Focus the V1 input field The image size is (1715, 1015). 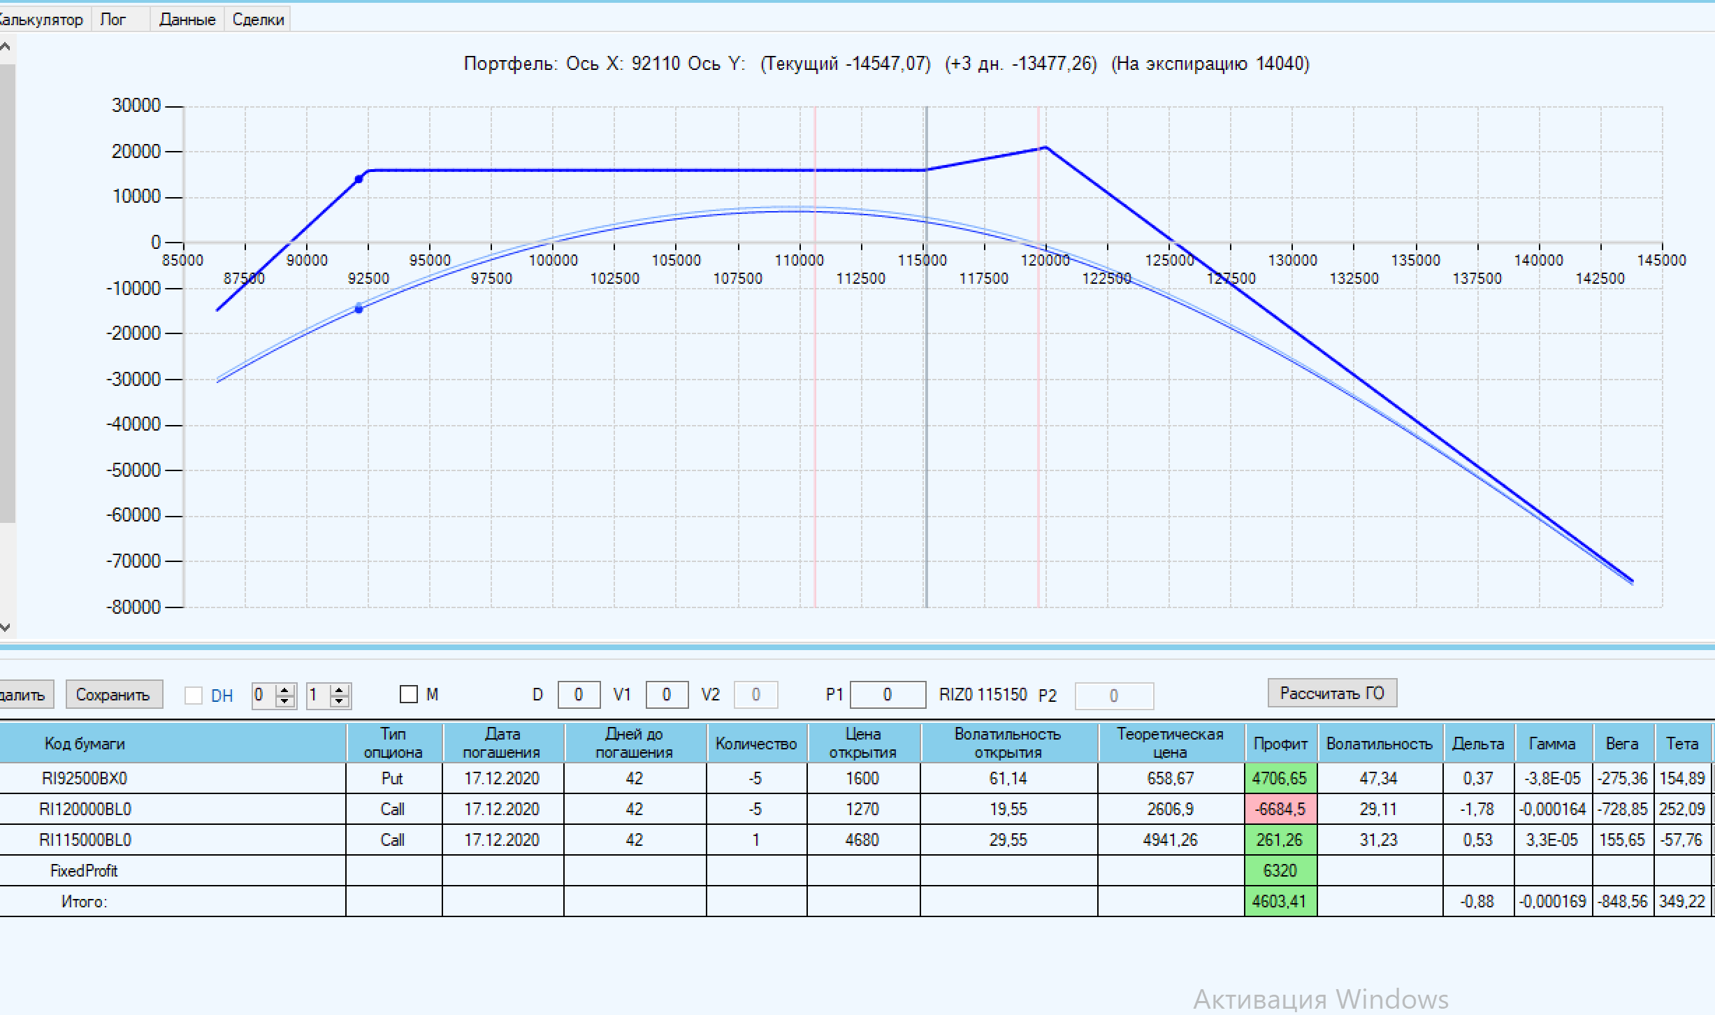coord(666,695)
